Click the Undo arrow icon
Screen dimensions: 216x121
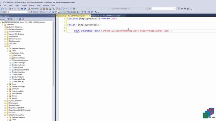click(x=63, y=9)
